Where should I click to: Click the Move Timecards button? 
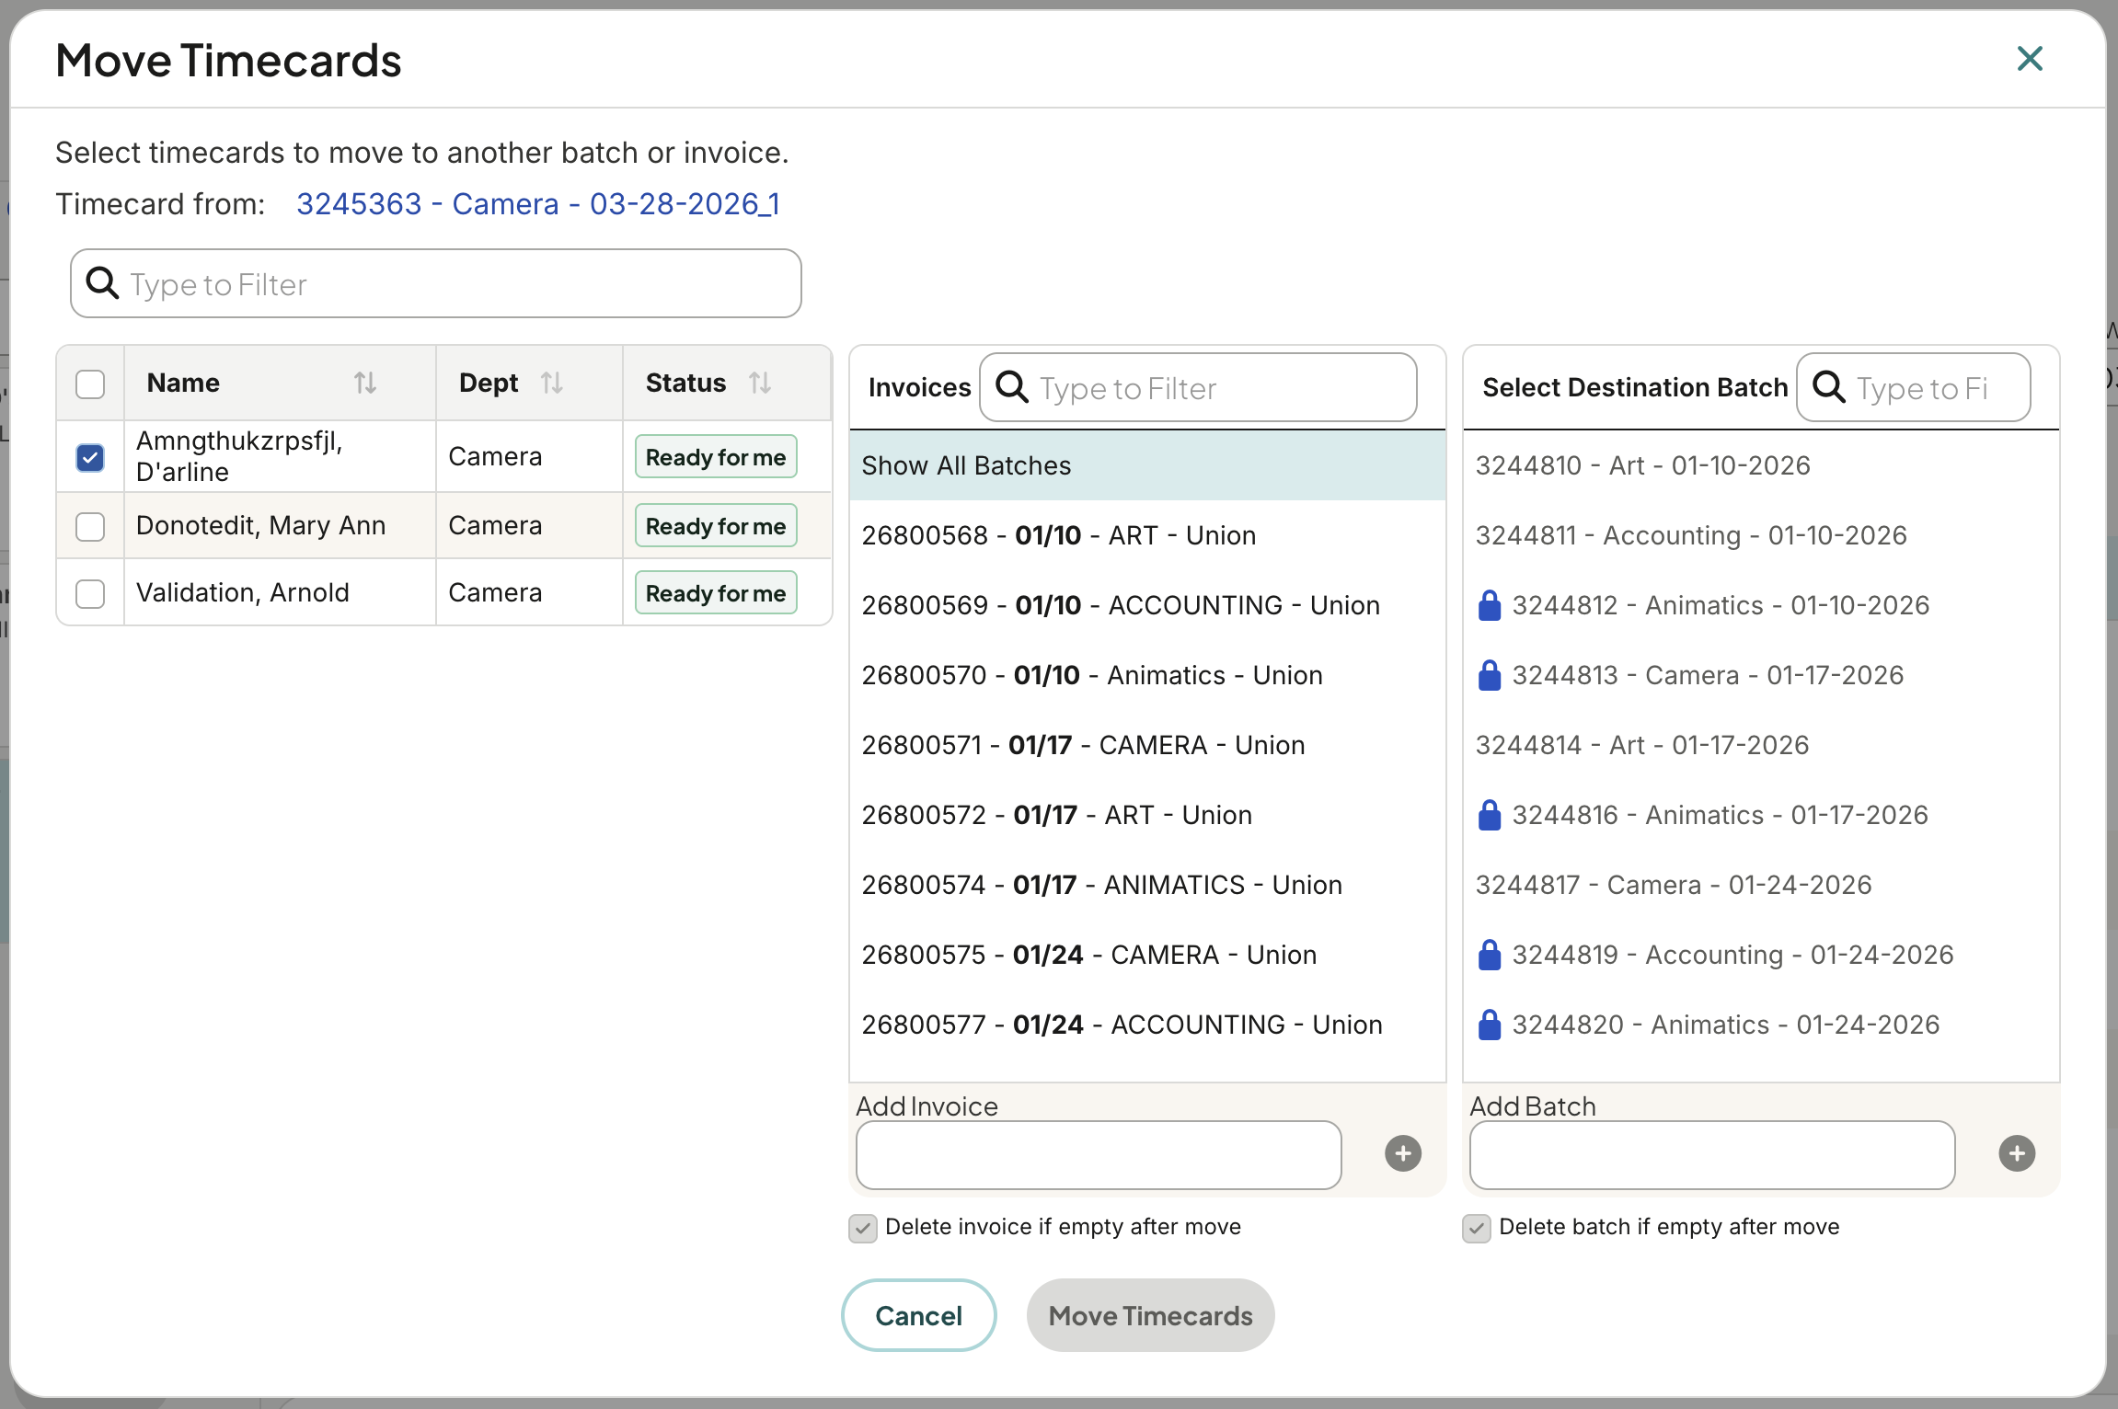click(x=1150, y=1315)
